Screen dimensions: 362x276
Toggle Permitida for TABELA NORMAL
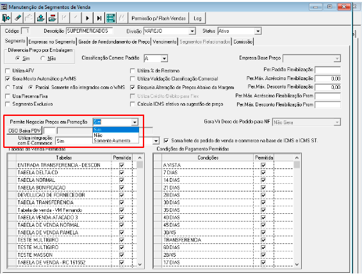coord(122,180)
